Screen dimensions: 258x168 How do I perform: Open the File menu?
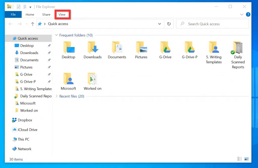13,14
